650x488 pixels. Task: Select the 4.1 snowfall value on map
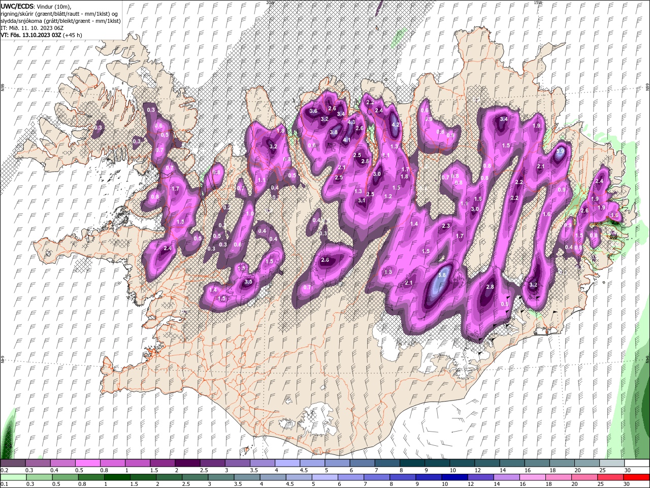coord(347,140)
